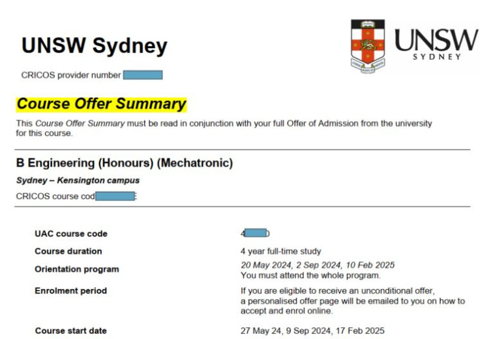Click the Enrolment period label
Viewport: 489px width, 339px height.
click(71, 291)
